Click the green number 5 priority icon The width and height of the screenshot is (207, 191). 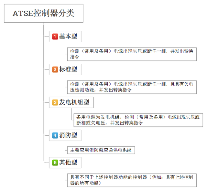(x=55, y=163)
